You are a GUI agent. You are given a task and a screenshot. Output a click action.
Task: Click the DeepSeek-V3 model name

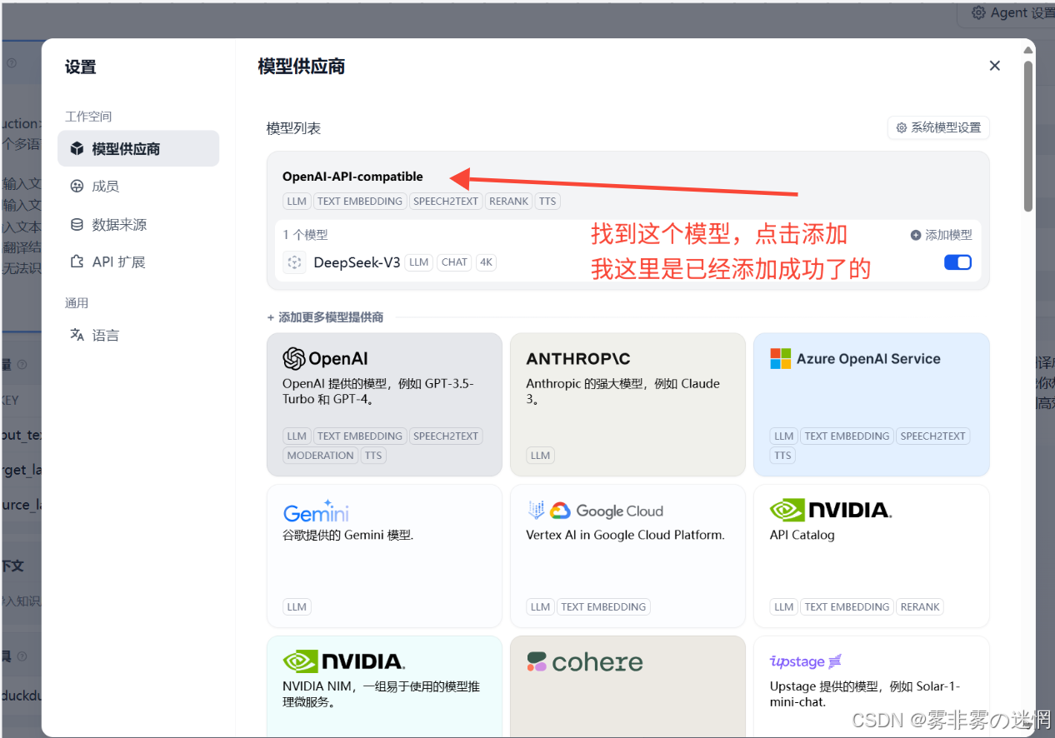[x=357, y=262]
